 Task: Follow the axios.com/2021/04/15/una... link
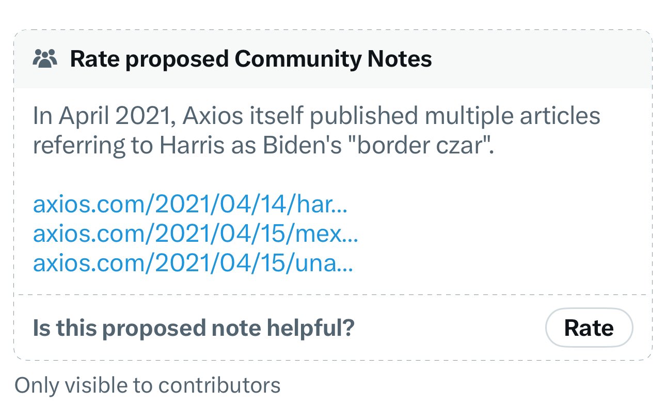coord(193,264)
